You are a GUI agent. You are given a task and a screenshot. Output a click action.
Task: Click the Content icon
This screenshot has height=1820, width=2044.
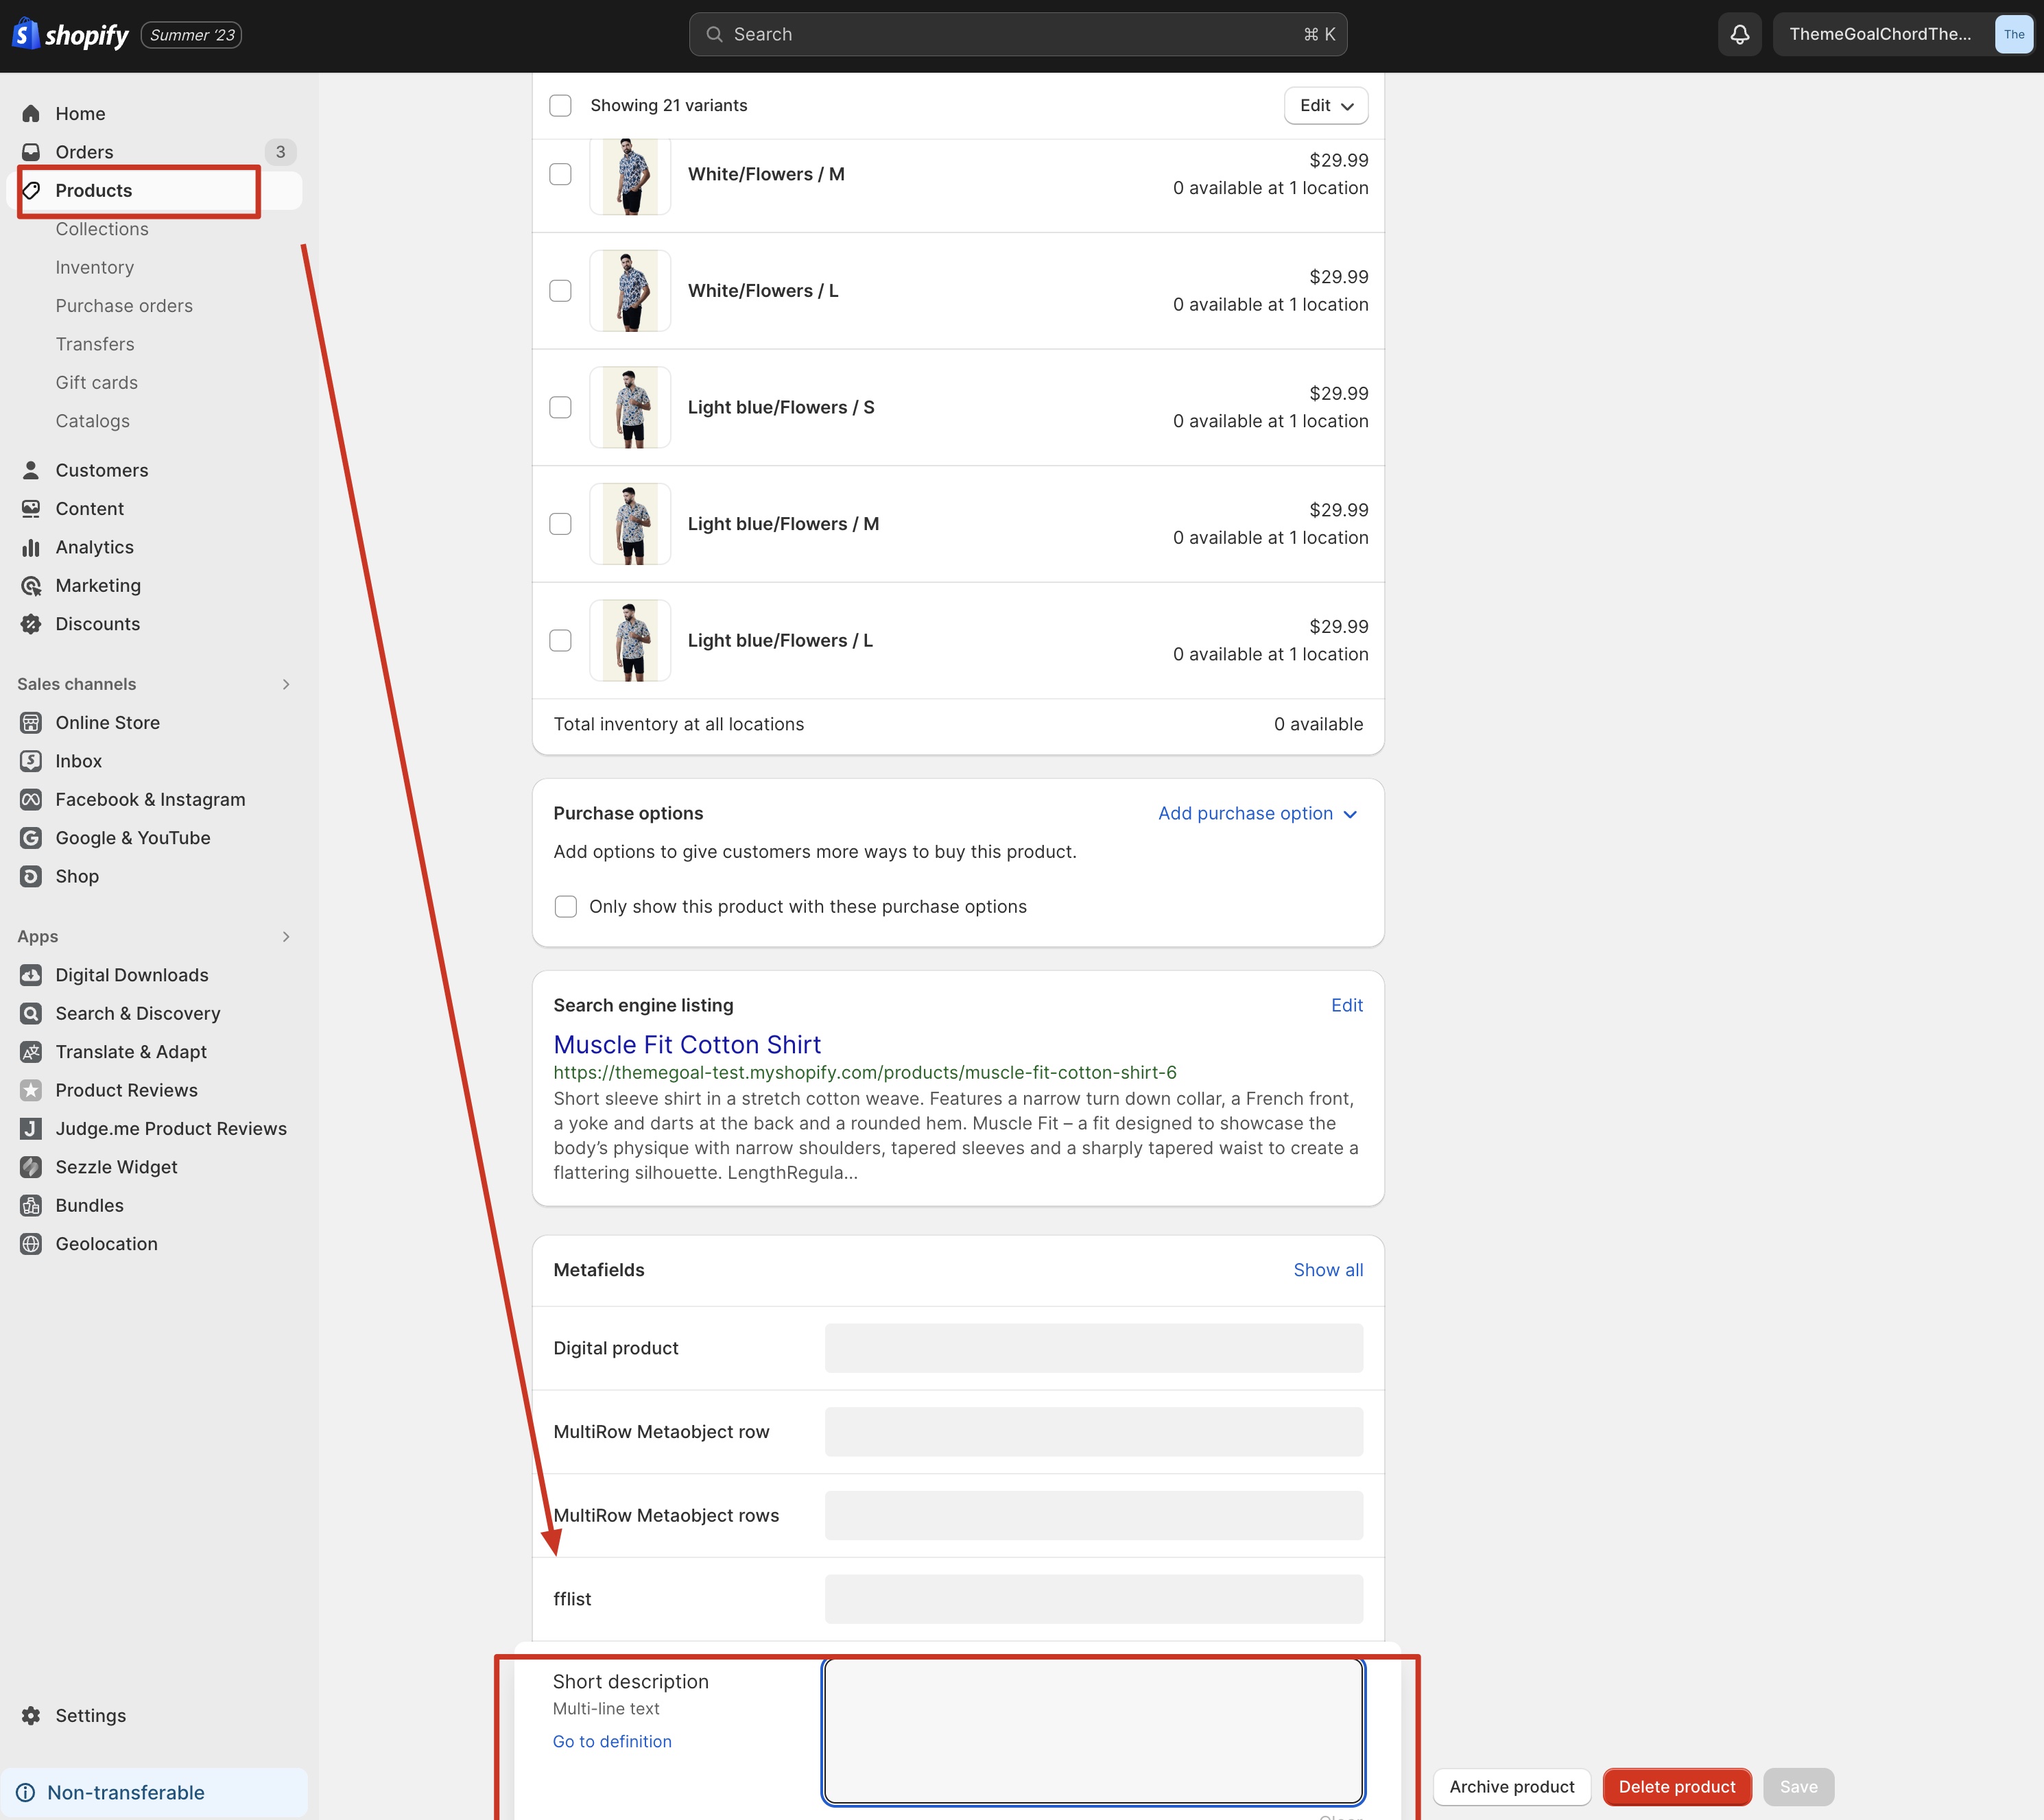(31, 508)
